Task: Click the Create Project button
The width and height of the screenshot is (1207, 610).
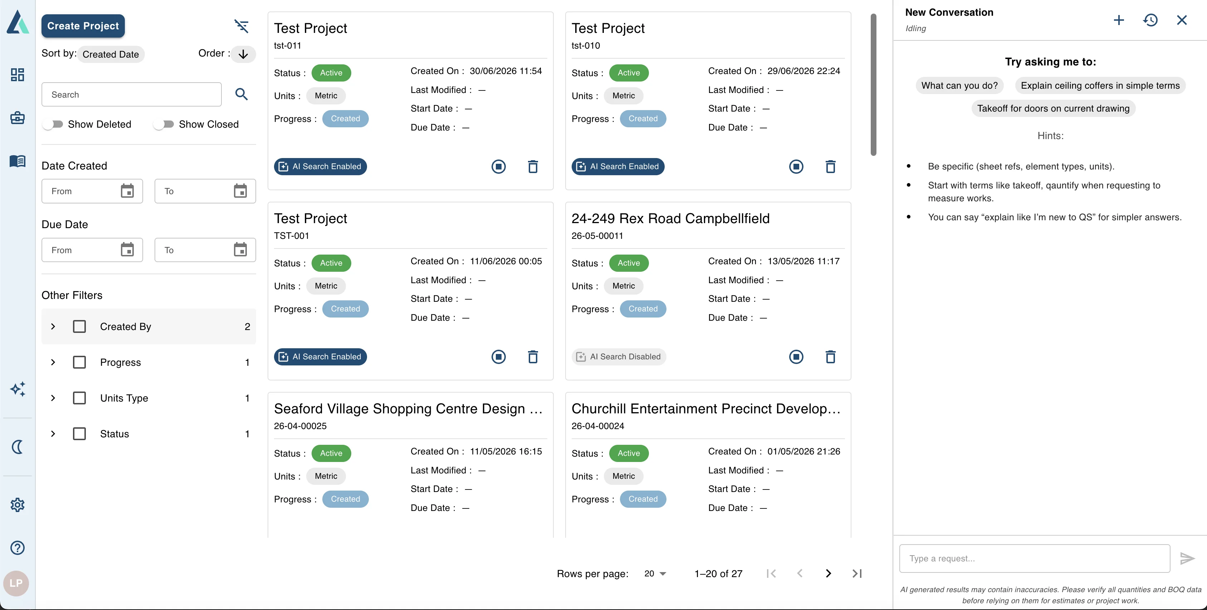Action: 83,26
